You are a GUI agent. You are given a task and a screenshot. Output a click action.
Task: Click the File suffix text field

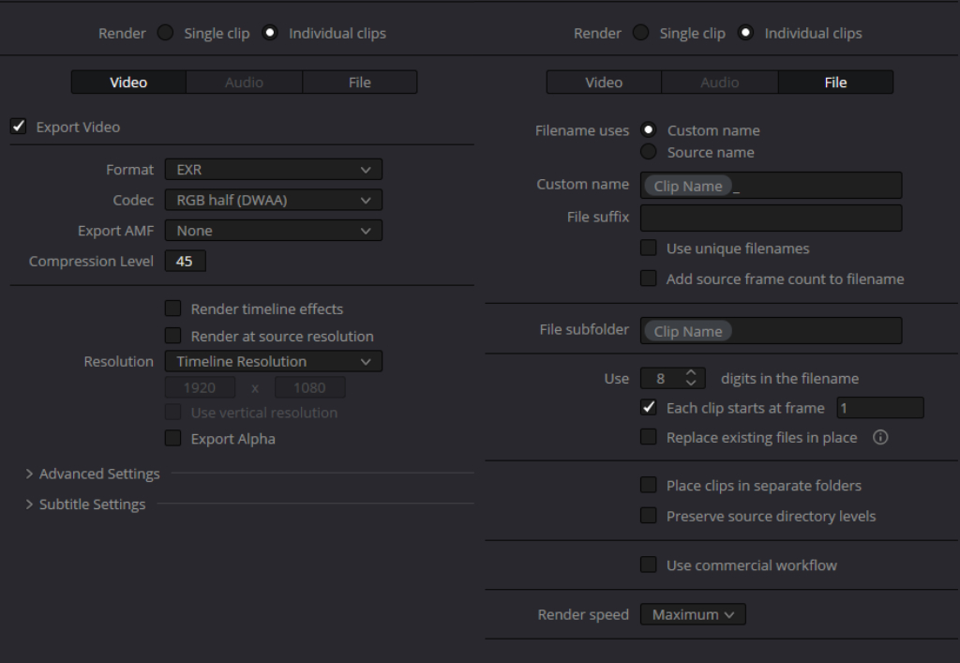coord(771,218)
